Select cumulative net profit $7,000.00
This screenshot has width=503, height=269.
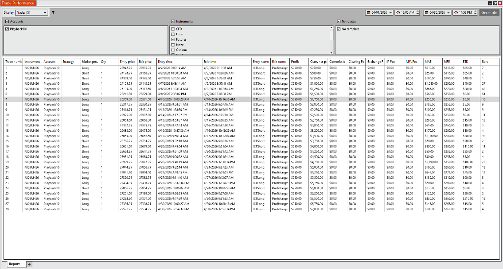click(x=318, y=209)
